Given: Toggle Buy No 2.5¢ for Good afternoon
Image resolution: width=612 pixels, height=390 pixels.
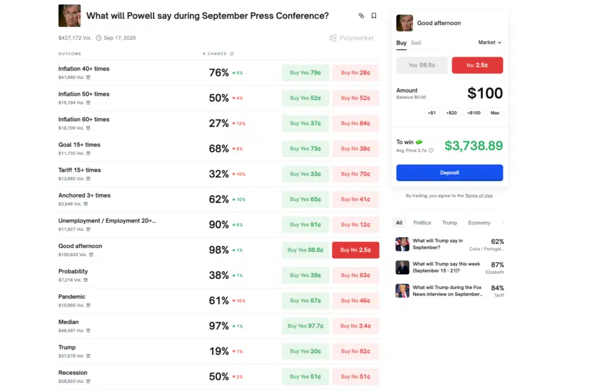Looking at the screenshot, I should [x=356, y=250].
